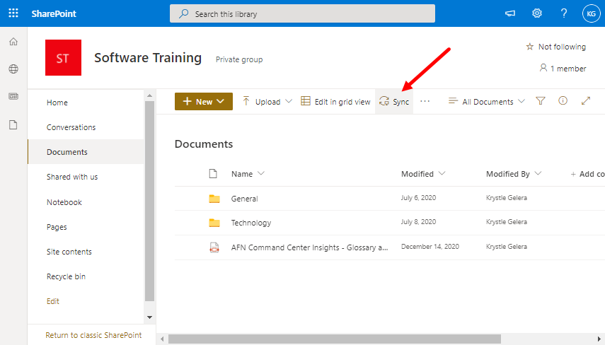Go to Home in site navigation

tap(57, 103)
